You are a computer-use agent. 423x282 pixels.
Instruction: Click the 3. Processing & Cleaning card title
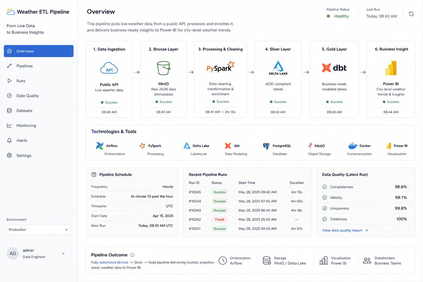click(220, 49)
